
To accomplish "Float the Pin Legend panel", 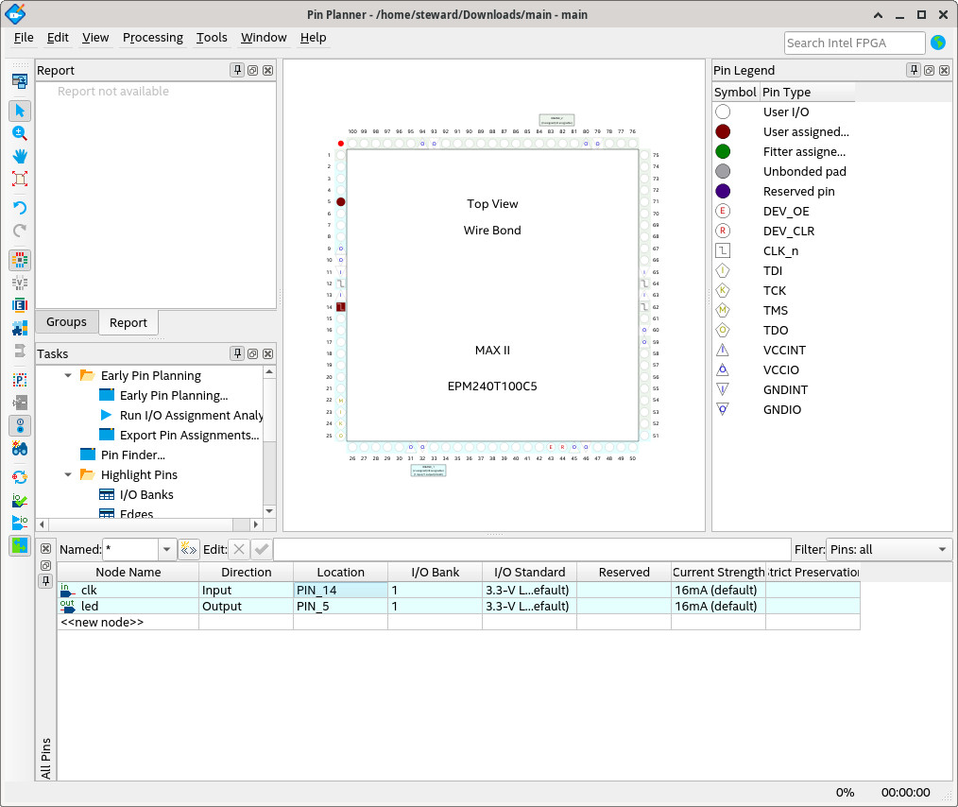I will [930, 70].
